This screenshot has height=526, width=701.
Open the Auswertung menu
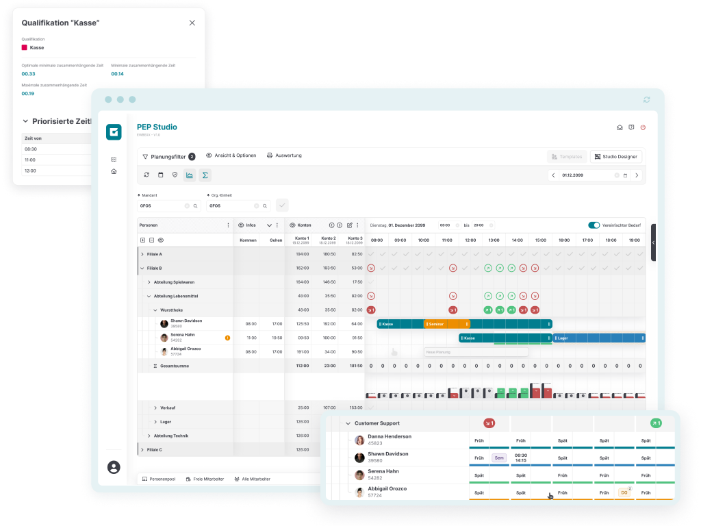(288, 156)
